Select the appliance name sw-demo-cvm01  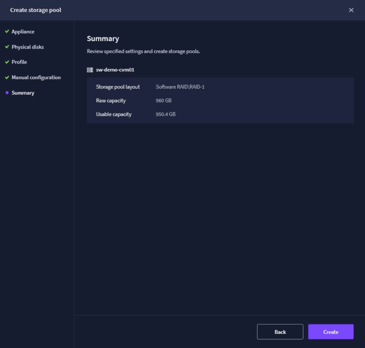(x=115, y=70)
